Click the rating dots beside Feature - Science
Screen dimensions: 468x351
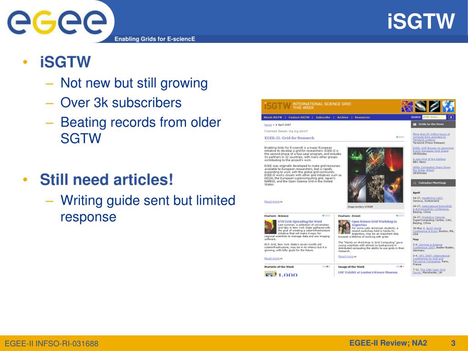326,215
